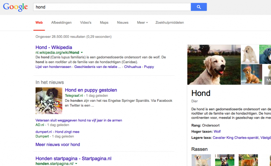Click white puppy image in knowledge panel
The width and height of the screenshot is (271, 166).
[250, 54]
